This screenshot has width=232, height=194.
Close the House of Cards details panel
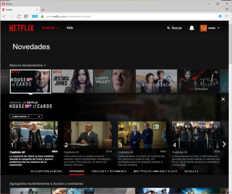pyautogui.click(x=223, y=99)
